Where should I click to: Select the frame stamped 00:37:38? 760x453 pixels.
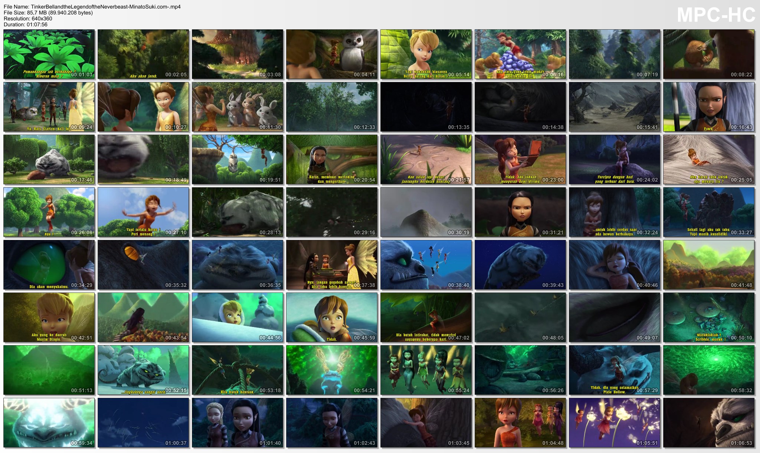[332, 265]
